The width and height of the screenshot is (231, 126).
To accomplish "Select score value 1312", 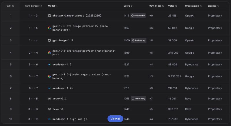I will click(126, 88).
